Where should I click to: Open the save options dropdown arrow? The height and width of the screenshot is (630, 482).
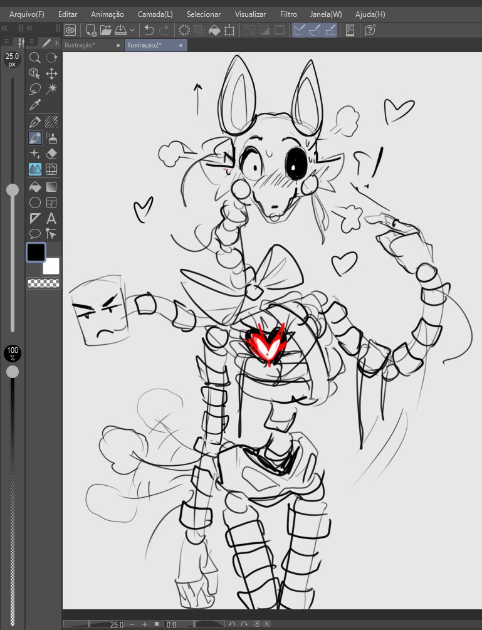(x=132, y=30)
